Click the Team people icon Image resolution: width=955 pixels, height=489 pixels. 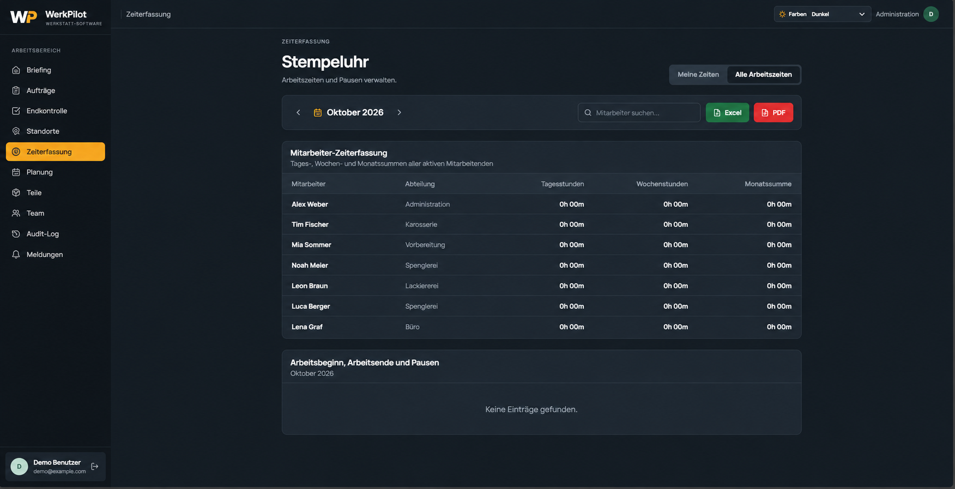click(x=16, y=213)
